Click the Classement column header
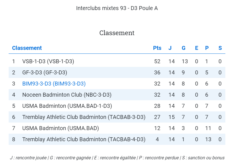 coord(27,48)
